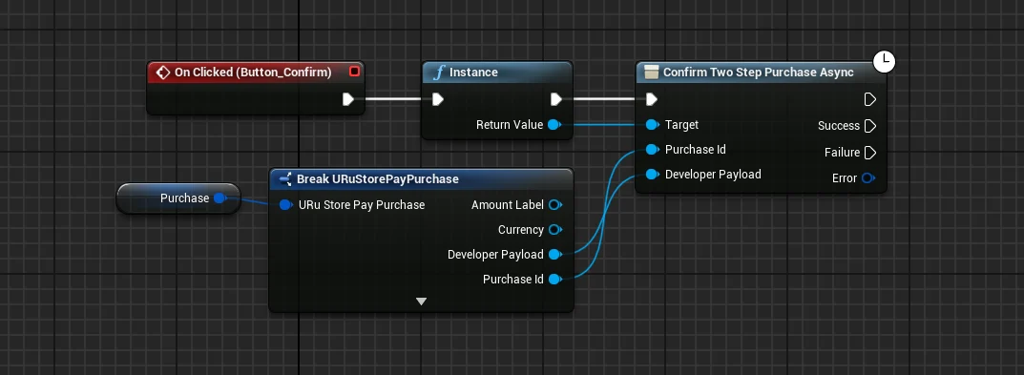
Task: Click the latent clock icon on async node
Action: pyautogui.click(x=884, y=62)
